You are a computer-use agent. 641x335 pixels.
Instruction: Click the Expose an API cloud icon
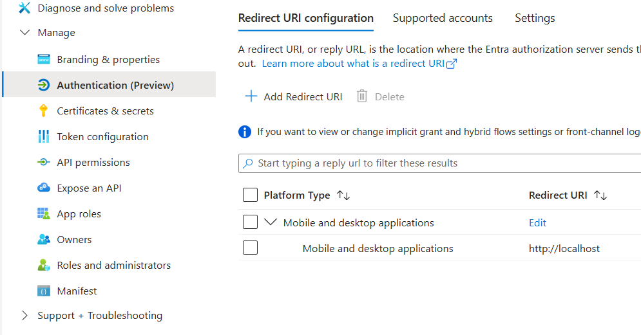tap(44, 188)
